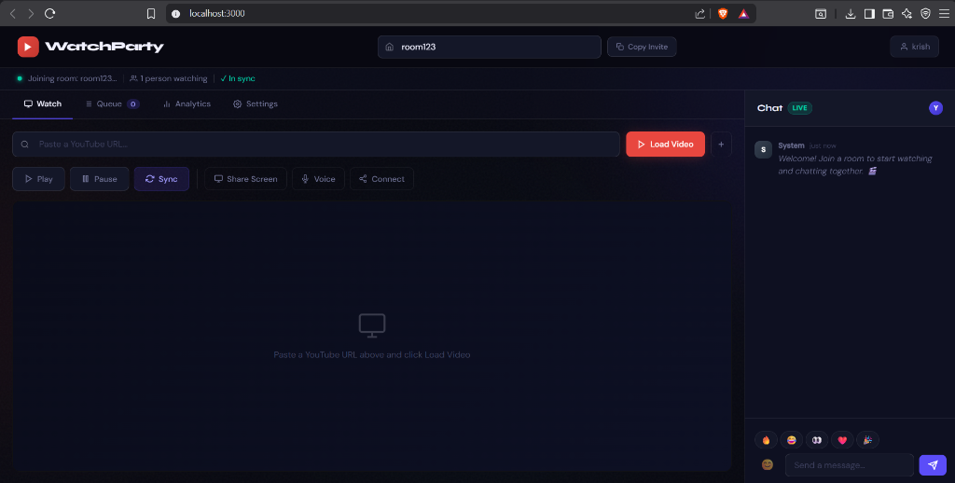Image resolution: width=955 pixels, height=483 pixels.
Task: Send the laughing emoji reaction
Action: 791,440
